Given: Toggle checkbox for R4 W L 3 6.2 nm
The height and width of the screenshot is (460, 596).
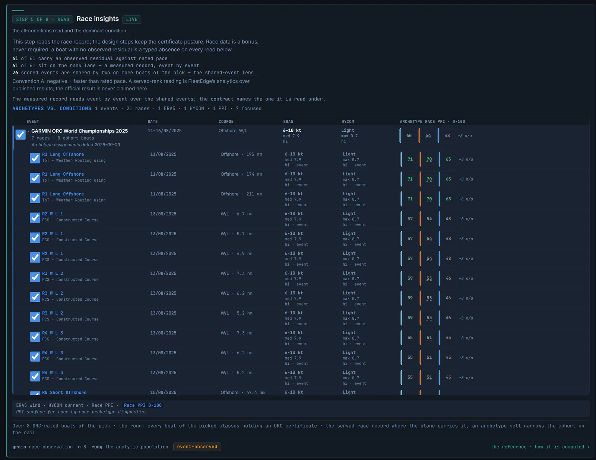Looking at the screenshot, I should click(35, 357).
